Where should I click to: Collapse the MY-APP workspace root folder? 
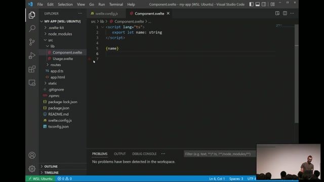tap(63, 21)
